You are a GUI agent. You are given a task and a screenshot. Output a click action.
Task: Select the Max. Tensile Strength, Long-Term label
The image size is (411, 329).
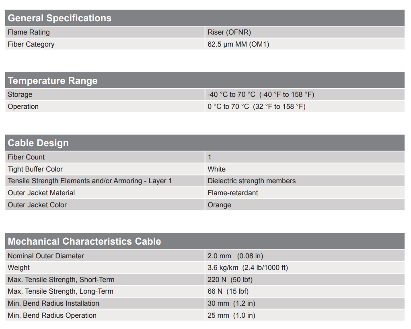point(60,291)
